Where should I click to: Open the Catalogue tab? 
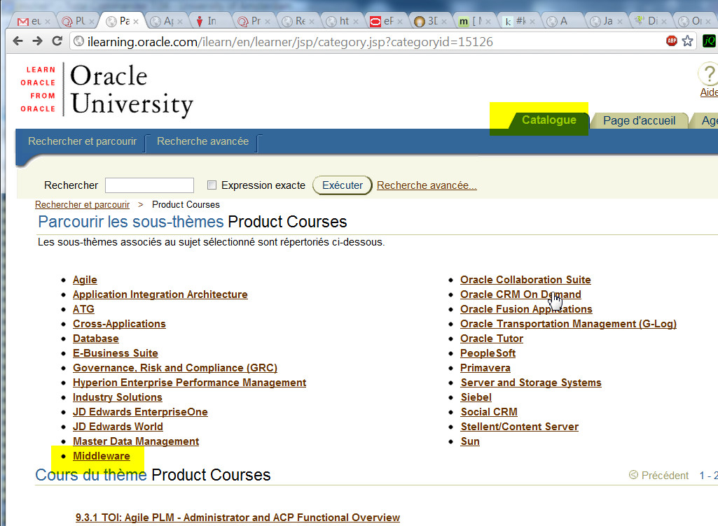click(548, 120)
